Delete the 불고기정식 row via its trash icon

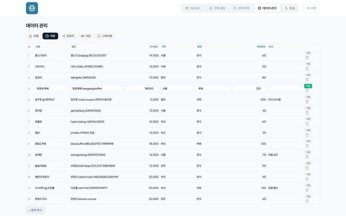[x=307, y=58]
